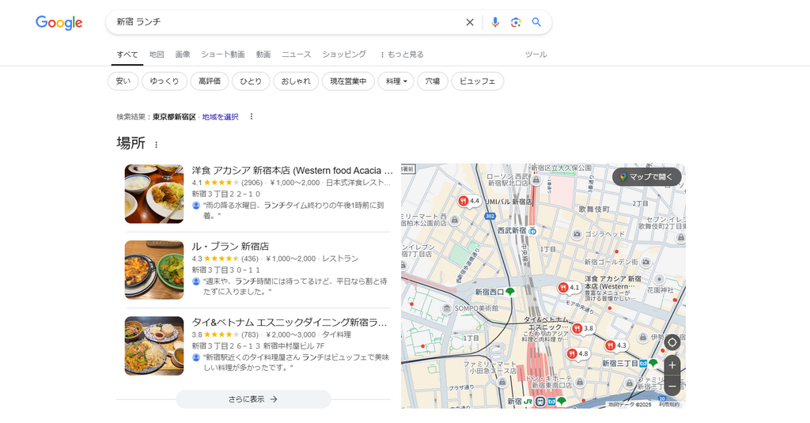
Task: Open the 料理 dropdown chip
Action: coord(396,81)
